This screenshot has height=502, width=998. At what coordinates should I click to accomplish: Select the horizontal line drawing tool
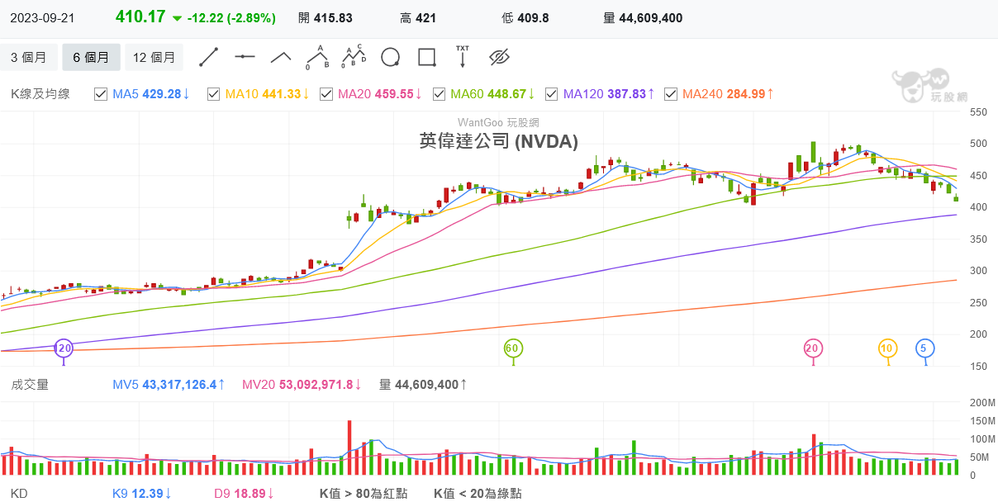pyautogui.click(x=245, y=57)
